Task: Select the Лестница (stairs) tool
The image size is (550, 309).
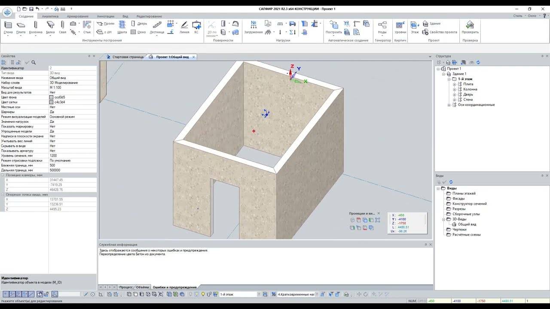Action: (x=157, y=27)
